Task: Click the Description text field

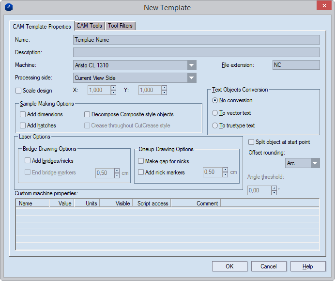Action: [196, 52]
